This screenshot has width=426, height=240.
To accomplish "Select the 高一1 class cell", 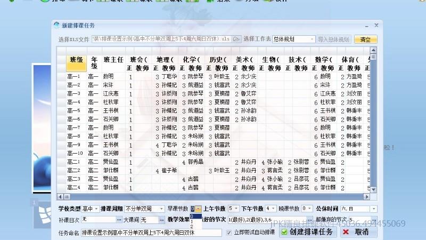I will pyautogui.click(x=76, y=77).
